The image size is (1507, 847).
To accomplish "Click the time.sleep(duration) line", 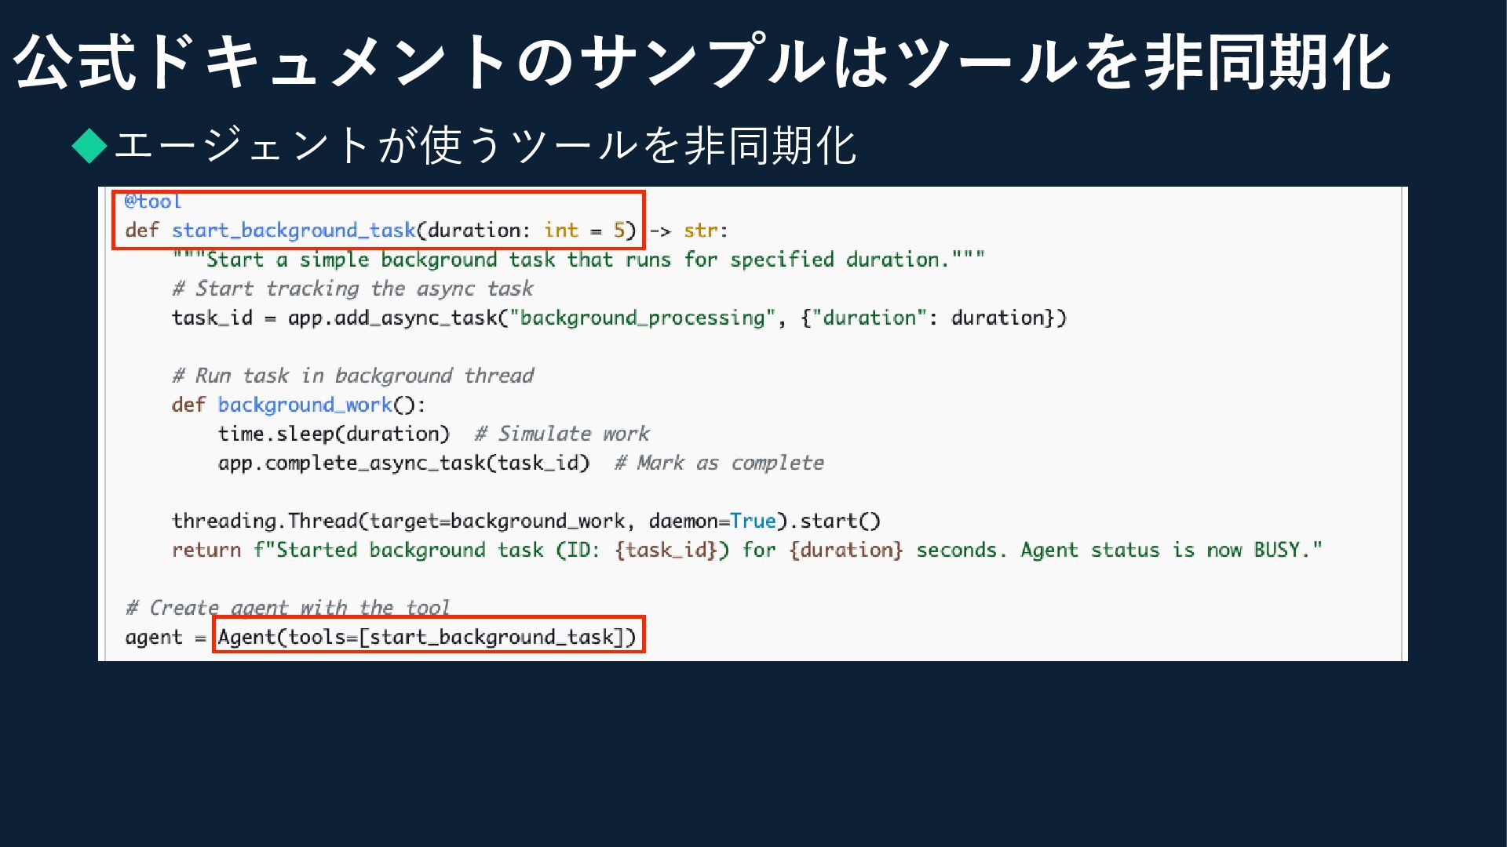I will [334, 434].
